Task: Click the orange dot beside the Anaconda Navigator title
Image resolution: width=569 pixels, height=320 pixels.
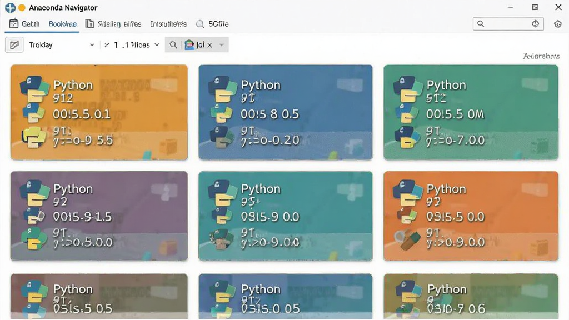Action: (22, 8)
